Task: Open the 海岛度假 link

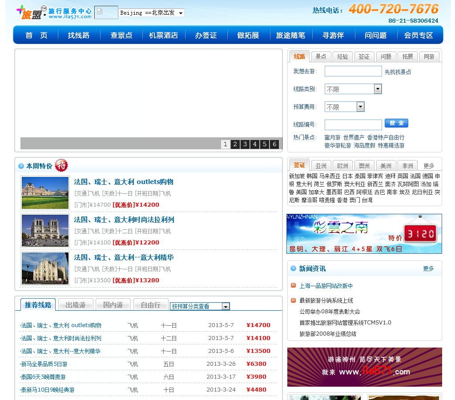Action: 364,145
